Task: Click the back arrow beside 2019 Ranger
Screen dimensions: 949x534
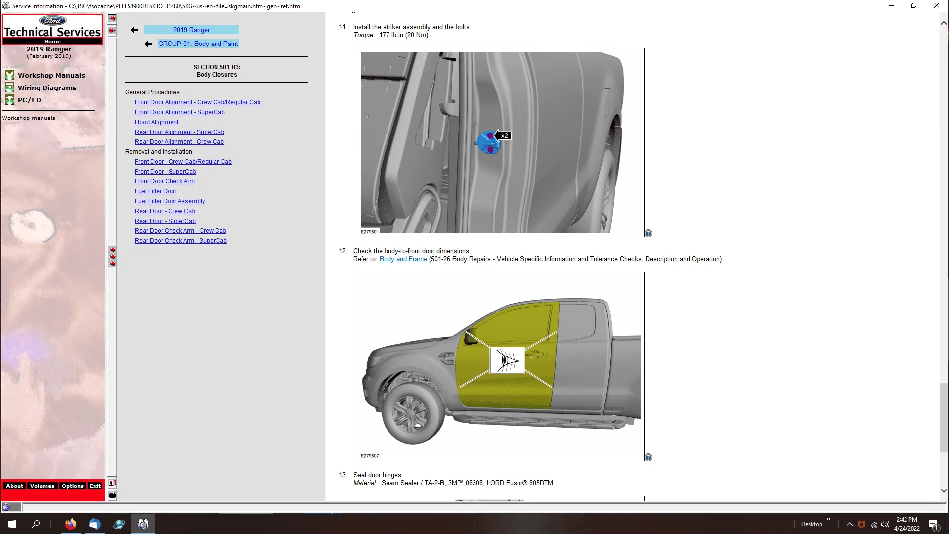Action: (x=134, y=30)
